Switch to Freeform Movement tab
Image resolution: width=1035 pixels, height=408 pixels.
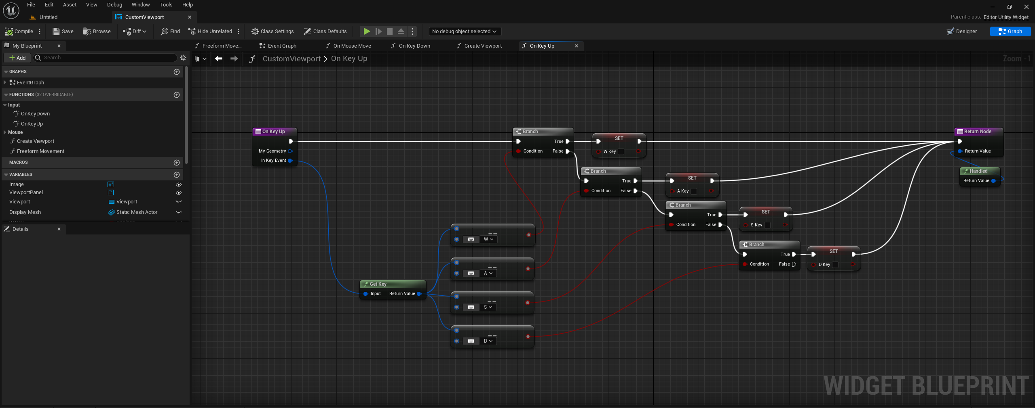[218, 46]
